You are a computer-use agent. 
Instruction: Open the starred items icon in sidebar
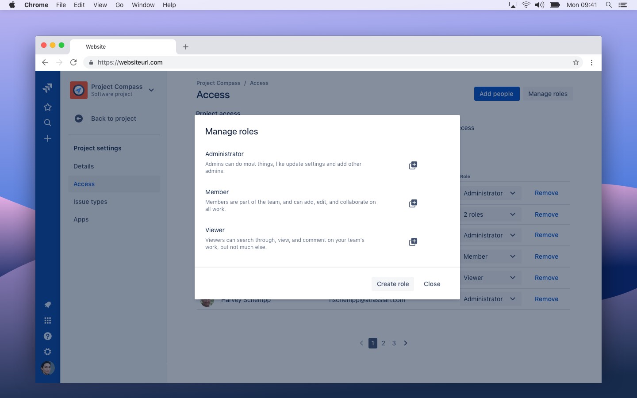tap(48, 107)
